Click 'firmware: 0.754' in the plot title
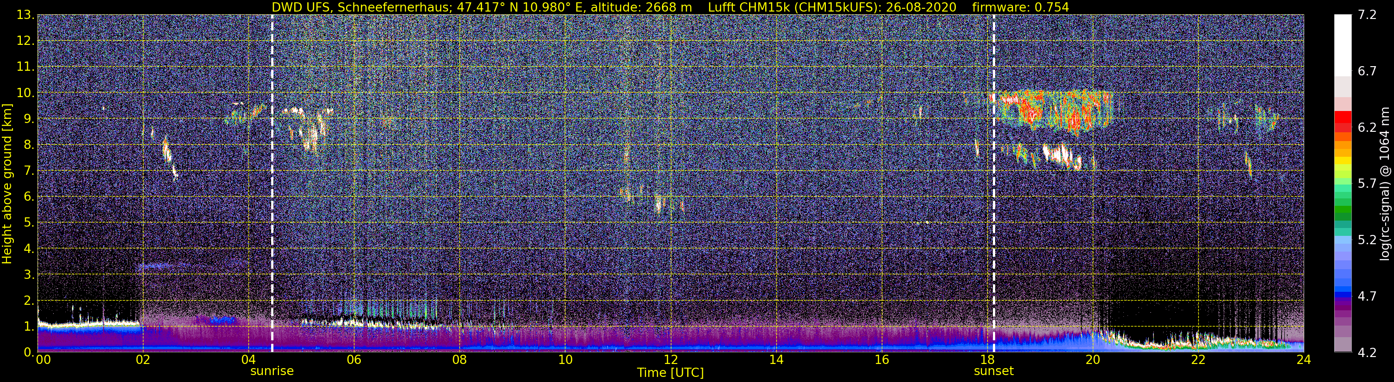 (1021, 7)
